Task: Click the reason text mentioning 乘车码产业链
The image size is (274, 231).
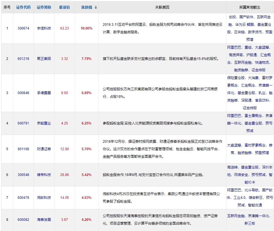Action: [153, 175]
